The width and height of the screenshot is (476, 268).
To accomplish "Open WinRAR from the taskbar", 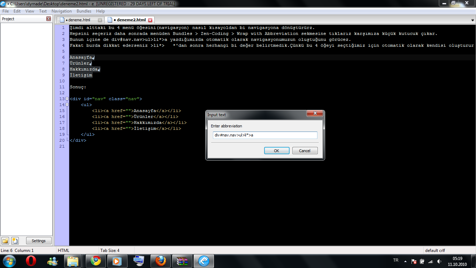I will [x=182, y=261].
